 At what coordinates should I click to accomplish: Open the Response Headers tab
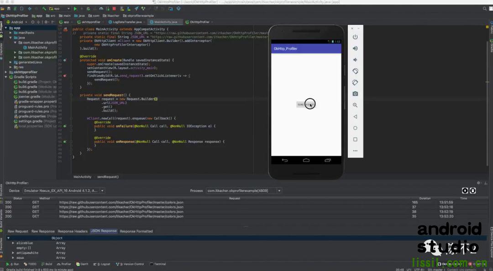(x=73, y=231)
